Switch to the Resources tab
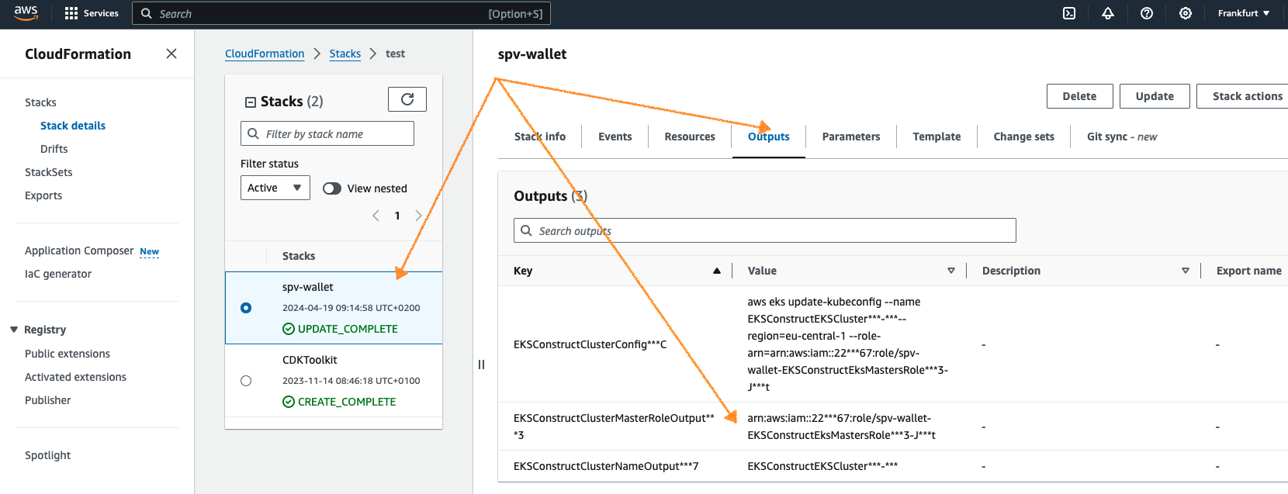1288x494 pixels. (690, 136)
